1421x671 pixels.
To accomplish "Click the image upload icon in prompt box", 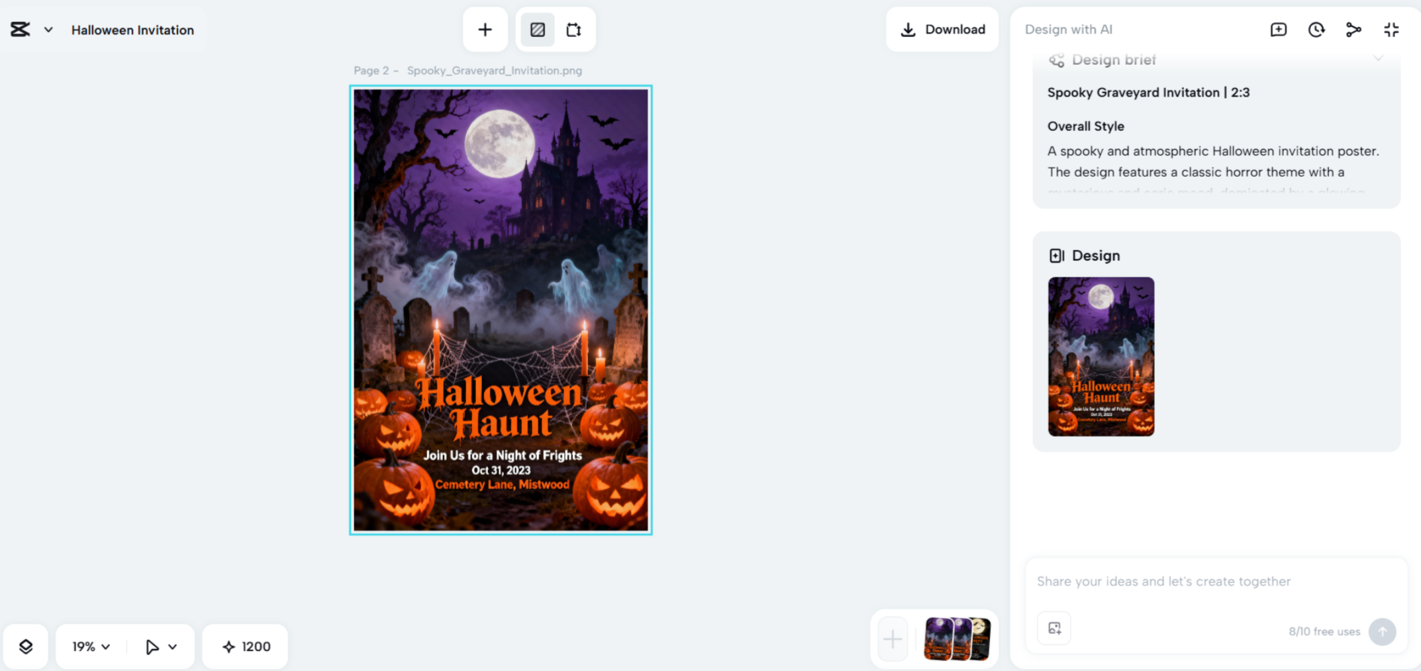I will (1053, 628).
